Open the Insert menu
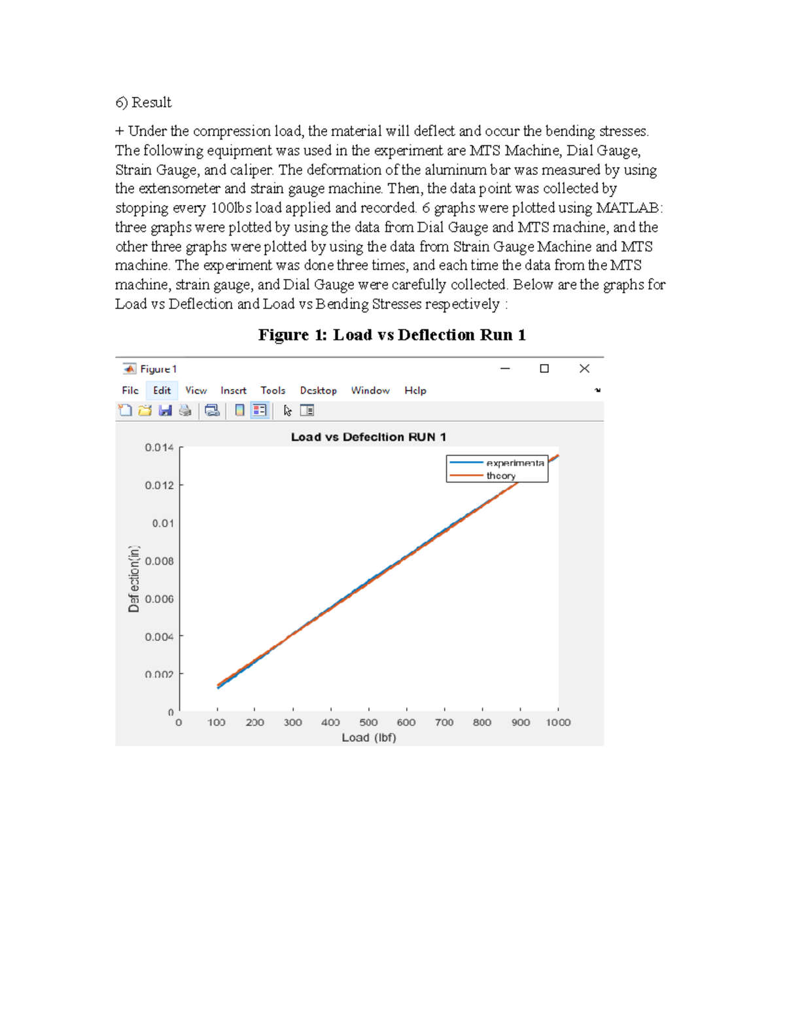 pyautogui.click(x=233, y=390)
